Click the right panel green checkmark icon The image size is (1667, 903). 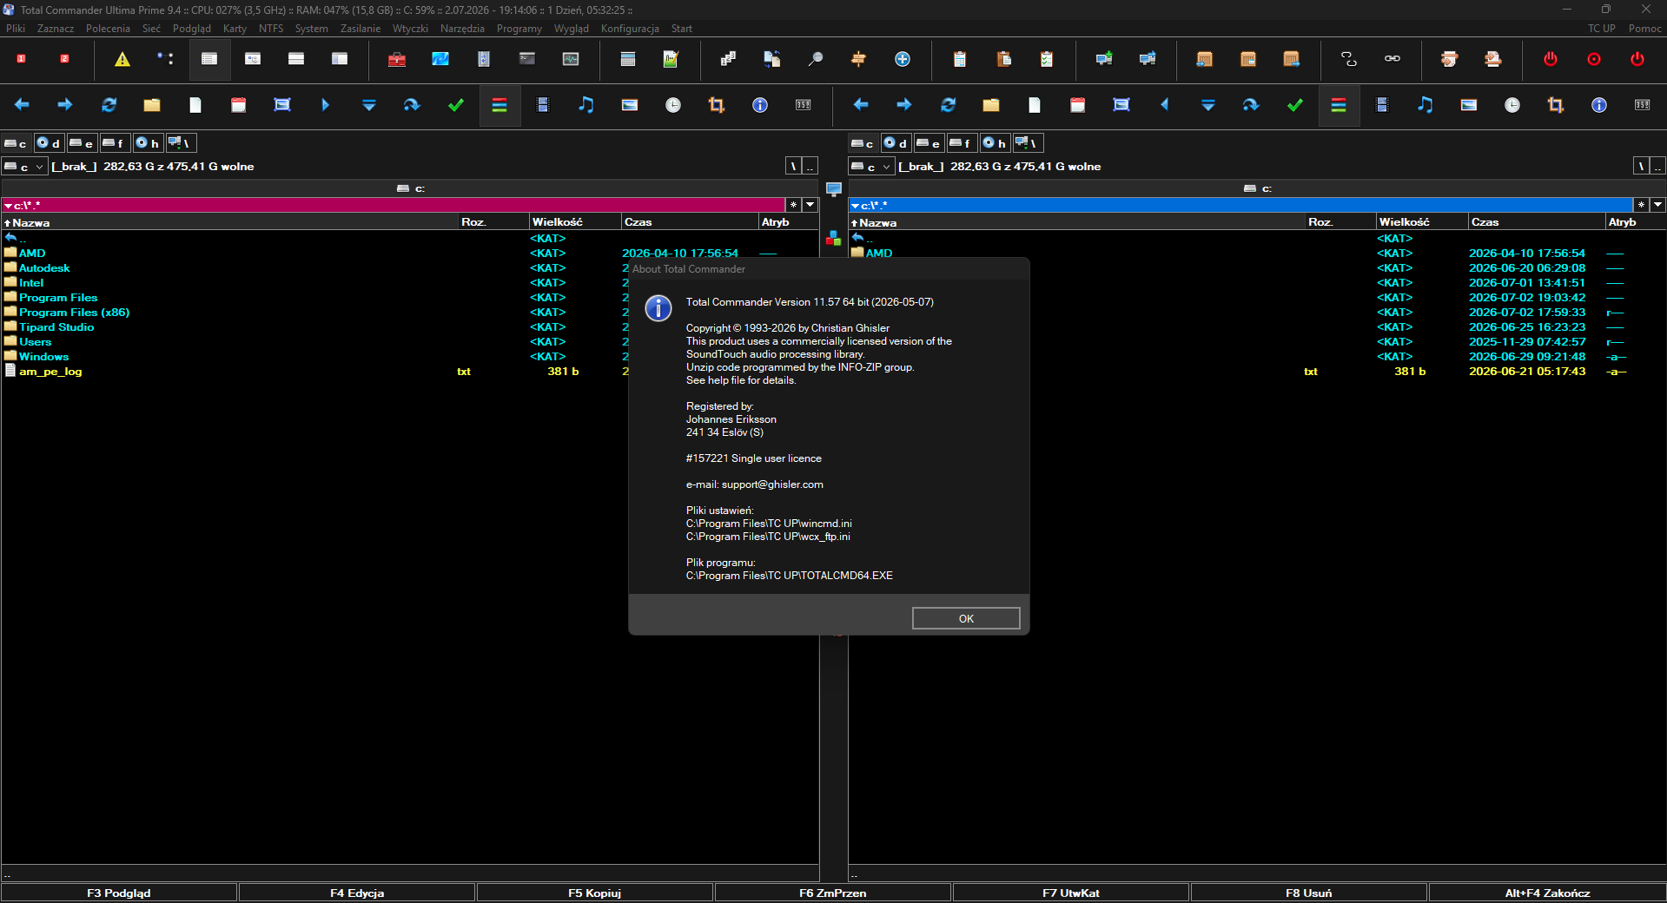tap(1295, 105)
